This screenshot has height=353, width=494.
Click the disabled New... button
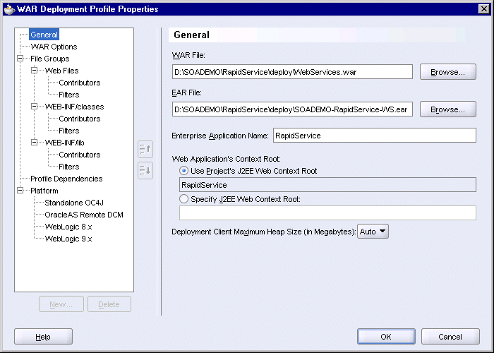(x=61, y=304)
